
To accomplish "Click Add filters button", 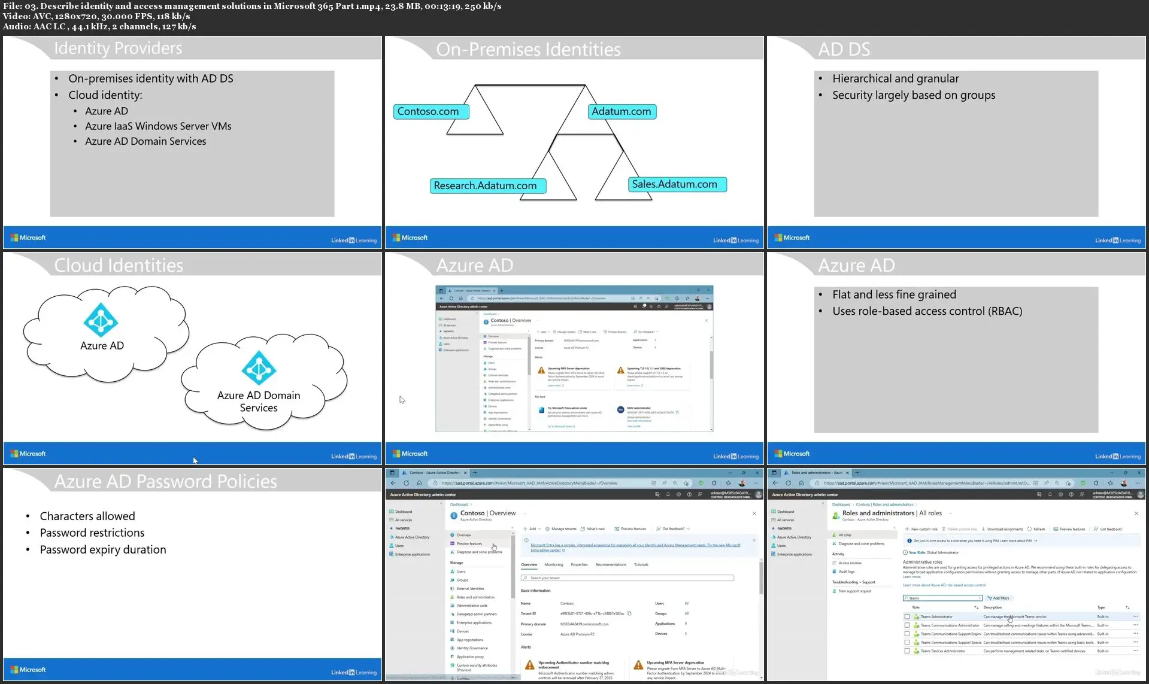I will coord(998,598).
